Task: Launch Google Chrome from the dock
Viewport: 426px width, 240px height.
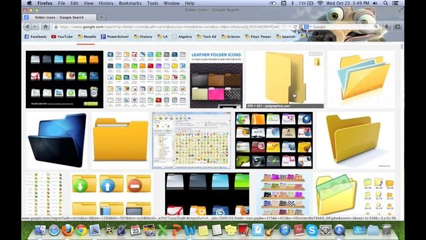Action: click(x=81, y=230)
